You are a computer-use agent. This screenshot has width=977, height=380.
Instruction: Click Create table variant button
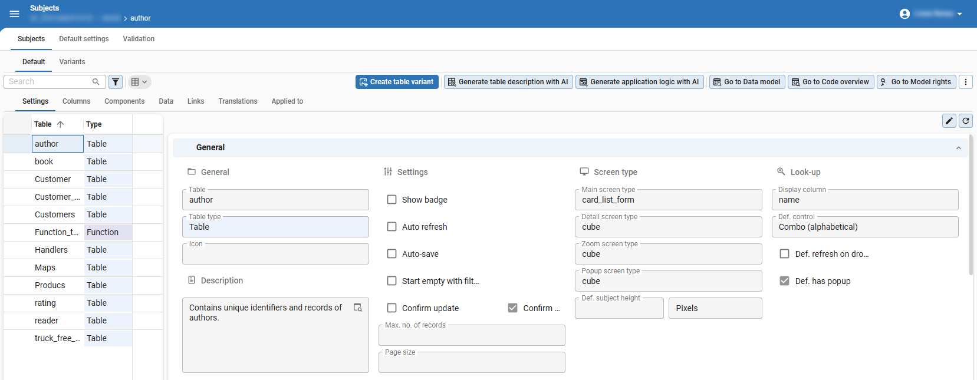397,82
